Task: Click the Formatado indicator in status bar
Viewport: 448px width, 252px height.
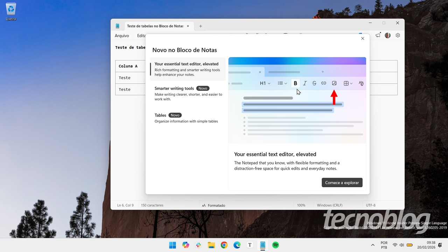Action: (213, 205)
